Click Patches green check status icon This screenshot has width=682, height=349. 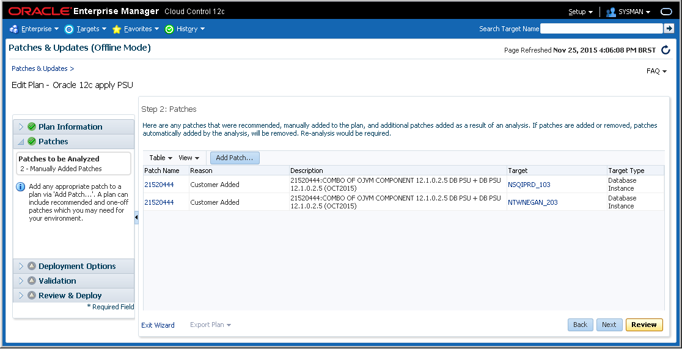pos(31,141)
